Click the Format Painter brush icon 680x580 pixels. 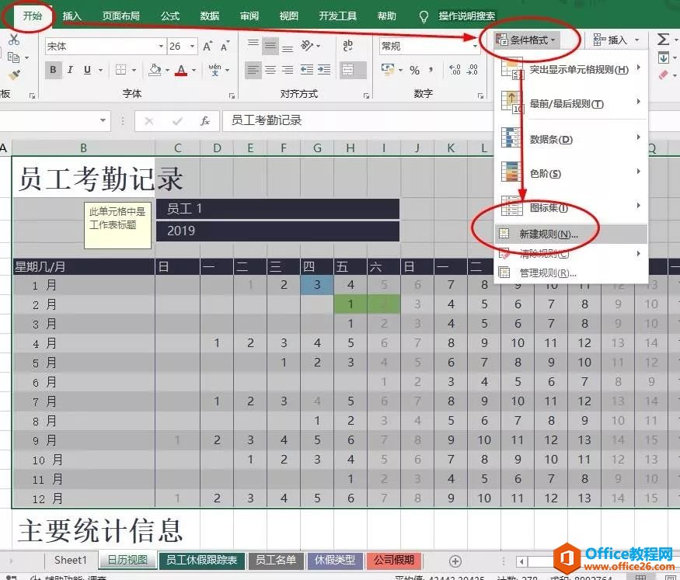14,75
